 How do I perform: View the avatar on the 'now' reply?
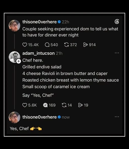pos(14,117)
